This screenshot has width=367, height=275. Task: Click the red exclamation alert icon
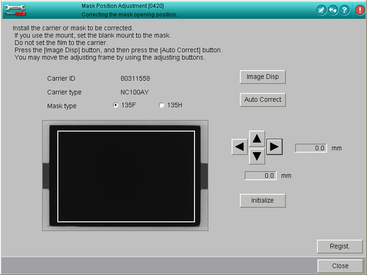tap(360, 10)
